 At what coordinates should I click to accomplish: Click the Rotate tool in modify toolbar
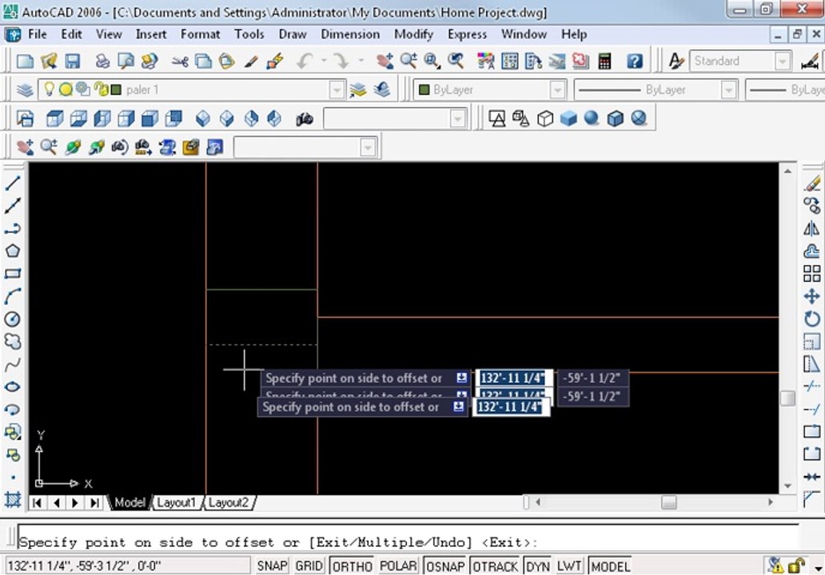812,319
